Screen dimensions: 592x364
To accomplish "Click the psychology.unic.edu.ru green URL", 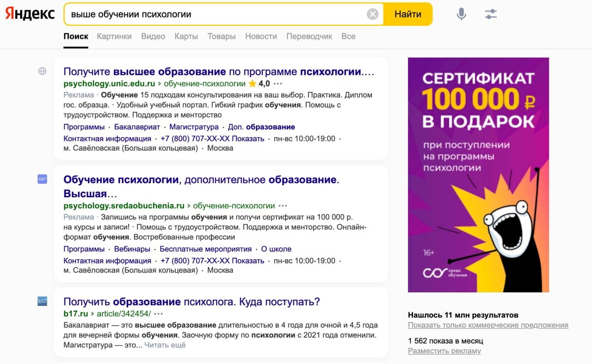I will click(109, 84).
